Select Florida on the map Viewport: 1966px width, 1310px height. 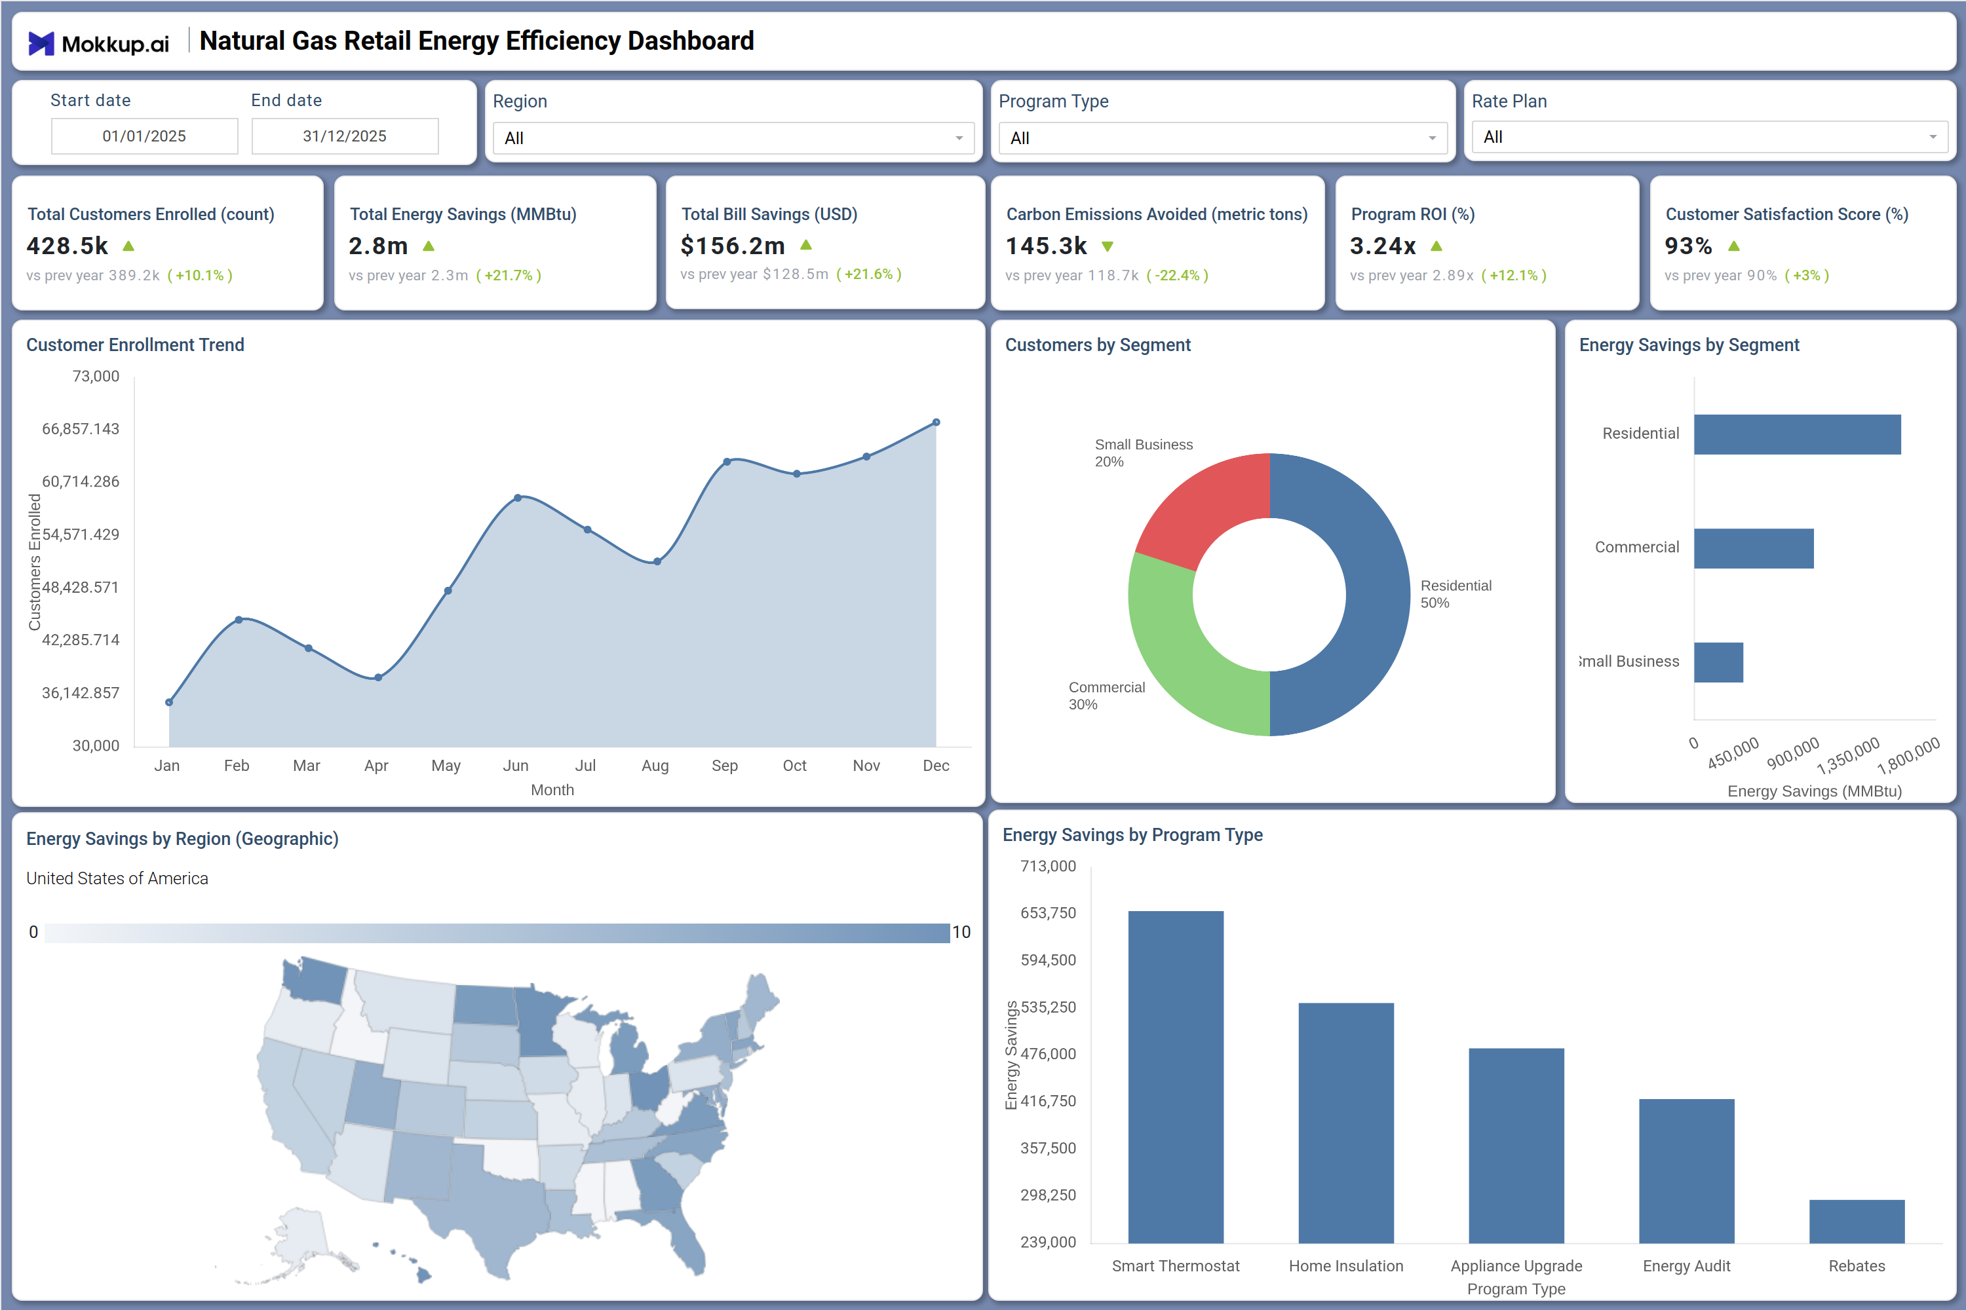pyautogui.click(x=682, y=1237)
